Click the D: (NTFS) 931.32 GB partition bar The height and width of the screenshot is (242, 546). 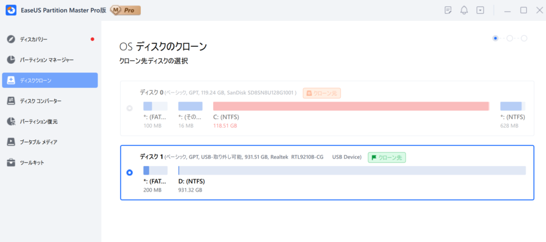click(351, 170)
